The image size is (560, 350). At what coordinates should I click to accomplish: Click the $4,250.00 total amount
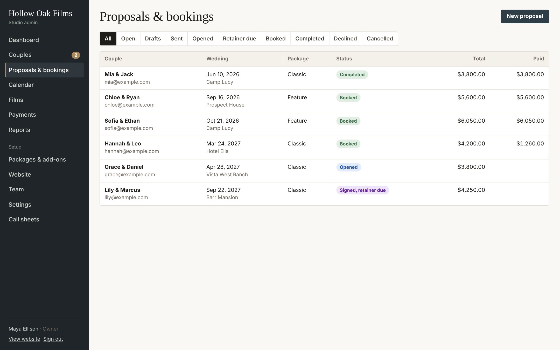point(471,190)
